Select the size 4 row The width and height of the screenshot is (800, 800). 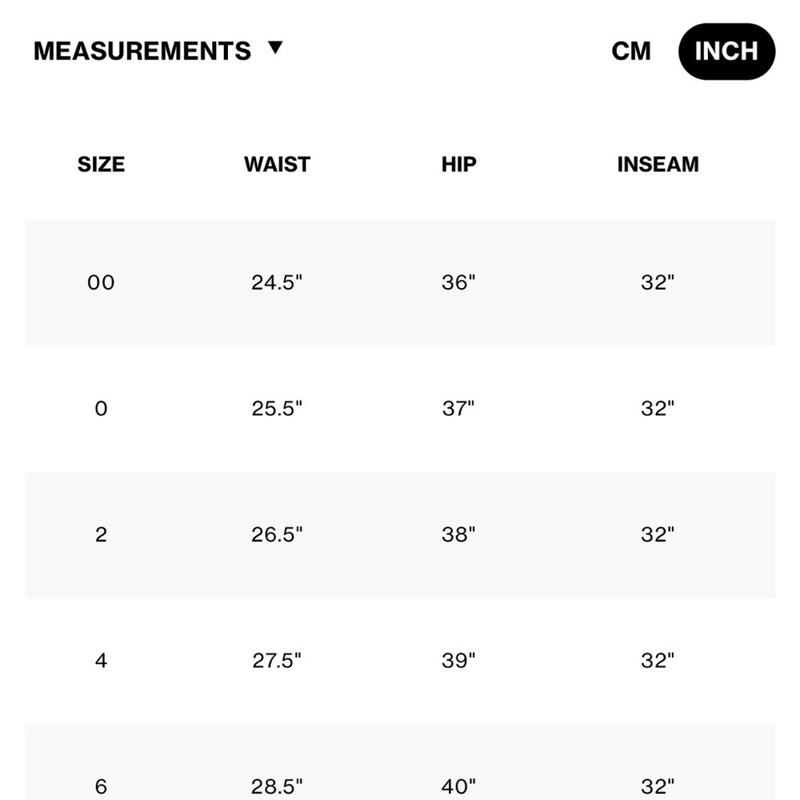[x=400, y=662]
